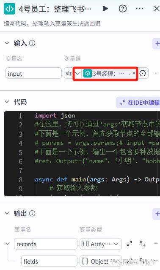Collapse the 代码 section
This screenshot has height=270, width=160.
(7, 102)
